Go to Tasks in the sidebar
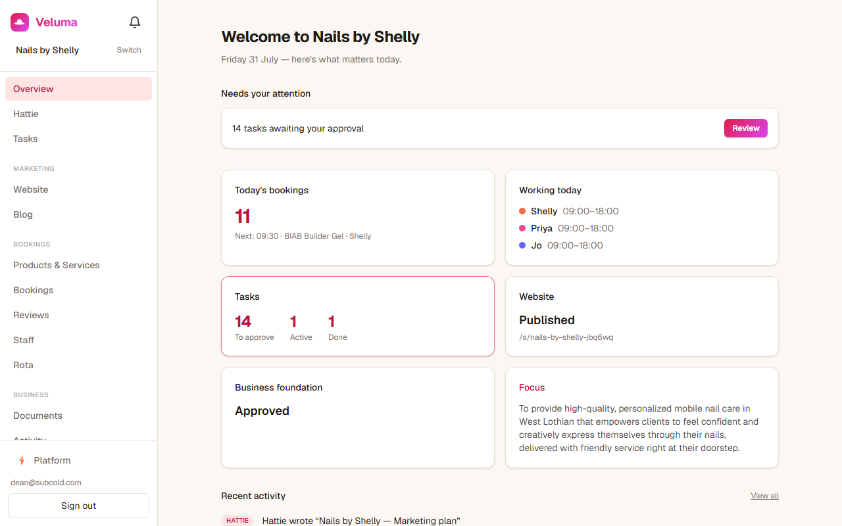This screenshot has width=842, height=526. [x=78, y=139]
